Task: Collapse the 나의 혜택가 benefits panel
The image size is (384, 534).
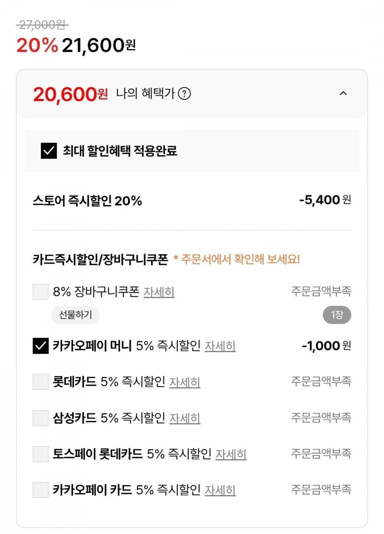Action: (x=343, y=94)
